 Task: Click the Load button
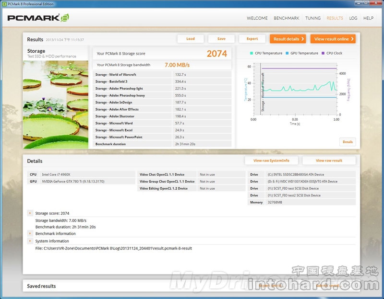point(191,39)
